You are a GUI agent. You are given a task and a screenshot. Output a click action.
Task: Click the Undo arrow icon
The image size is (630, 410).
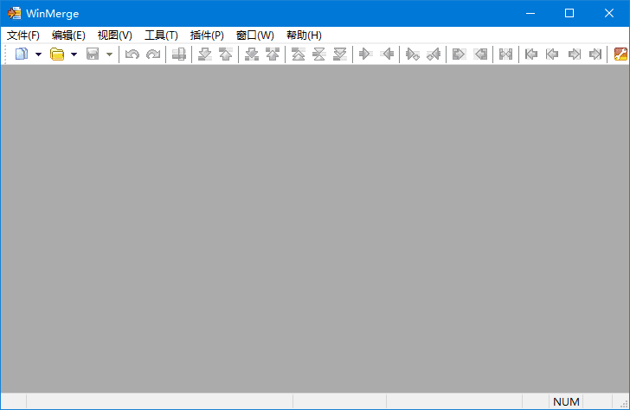tap(132, 54)
